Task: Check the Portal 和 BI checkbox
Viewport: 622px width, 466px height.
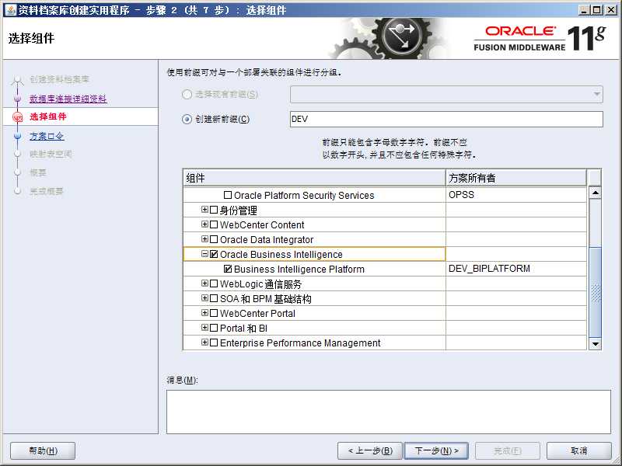Action: 214,328
